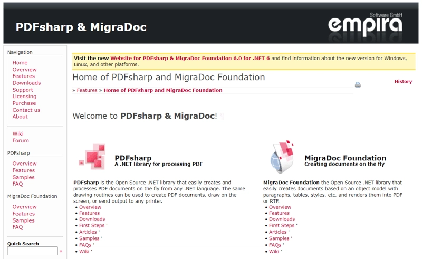The image size is (422, 259).
Task: Click 'Creating documents on the fly' tagline
Action: coord(344,164)
